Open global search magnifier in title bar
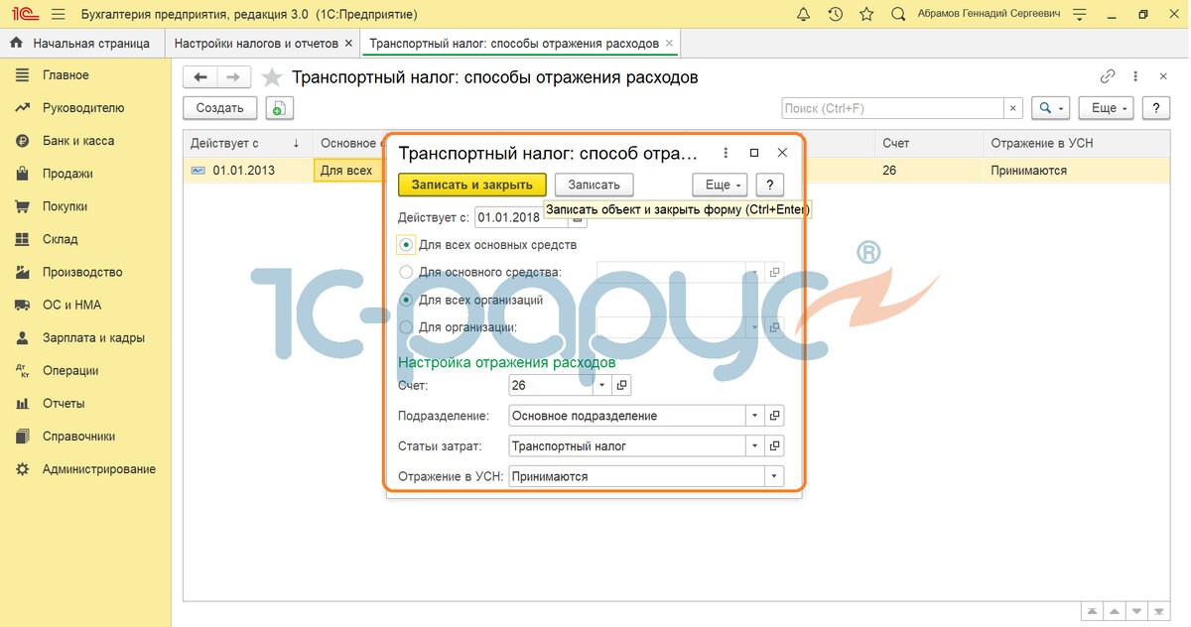Image resolution: width=1191 pixels, height=627 pixels. pyautogui.click(x=898, y=15)
